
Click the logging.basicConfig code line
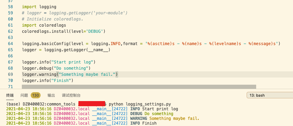coord(151,44)
